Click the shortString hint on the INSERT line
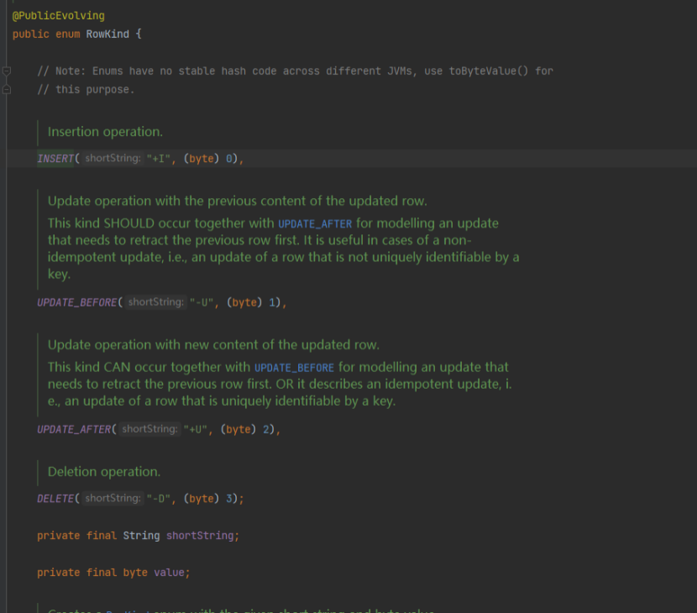 pyautogui.click(x=113, y=158)
